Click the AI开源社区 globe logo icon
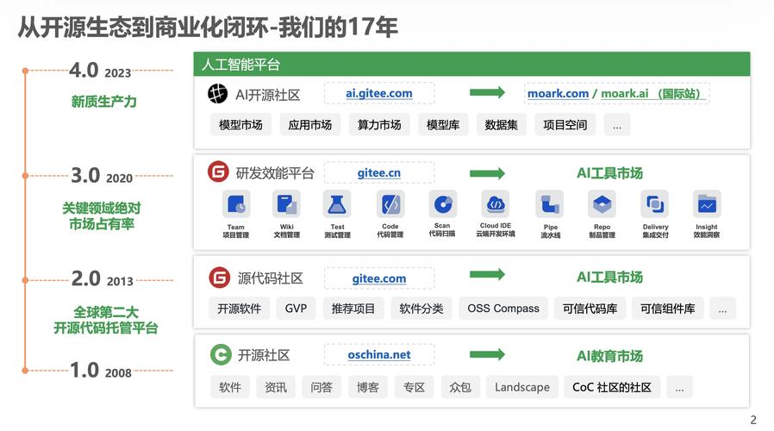Viewport: 774px width, 431px height. pyautogui.click(x=218, y=93)
